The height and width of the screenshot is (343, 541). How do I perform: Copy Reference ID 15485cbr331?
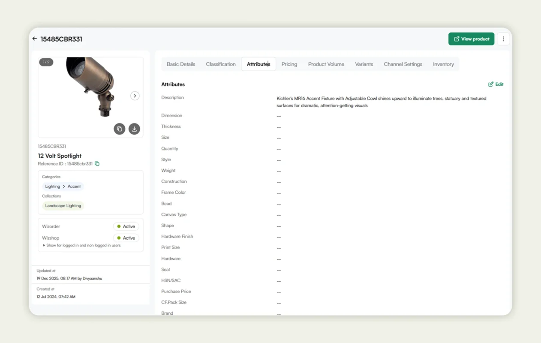coord(97,163)
